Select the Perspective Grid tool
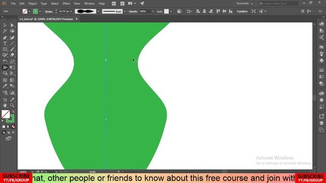This screenshot has height=183, width=326. click(x=12, y=73)
